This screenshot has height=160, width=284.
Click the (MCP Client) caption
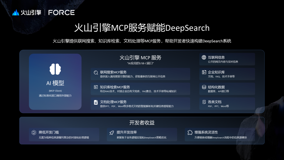(55, 91)
